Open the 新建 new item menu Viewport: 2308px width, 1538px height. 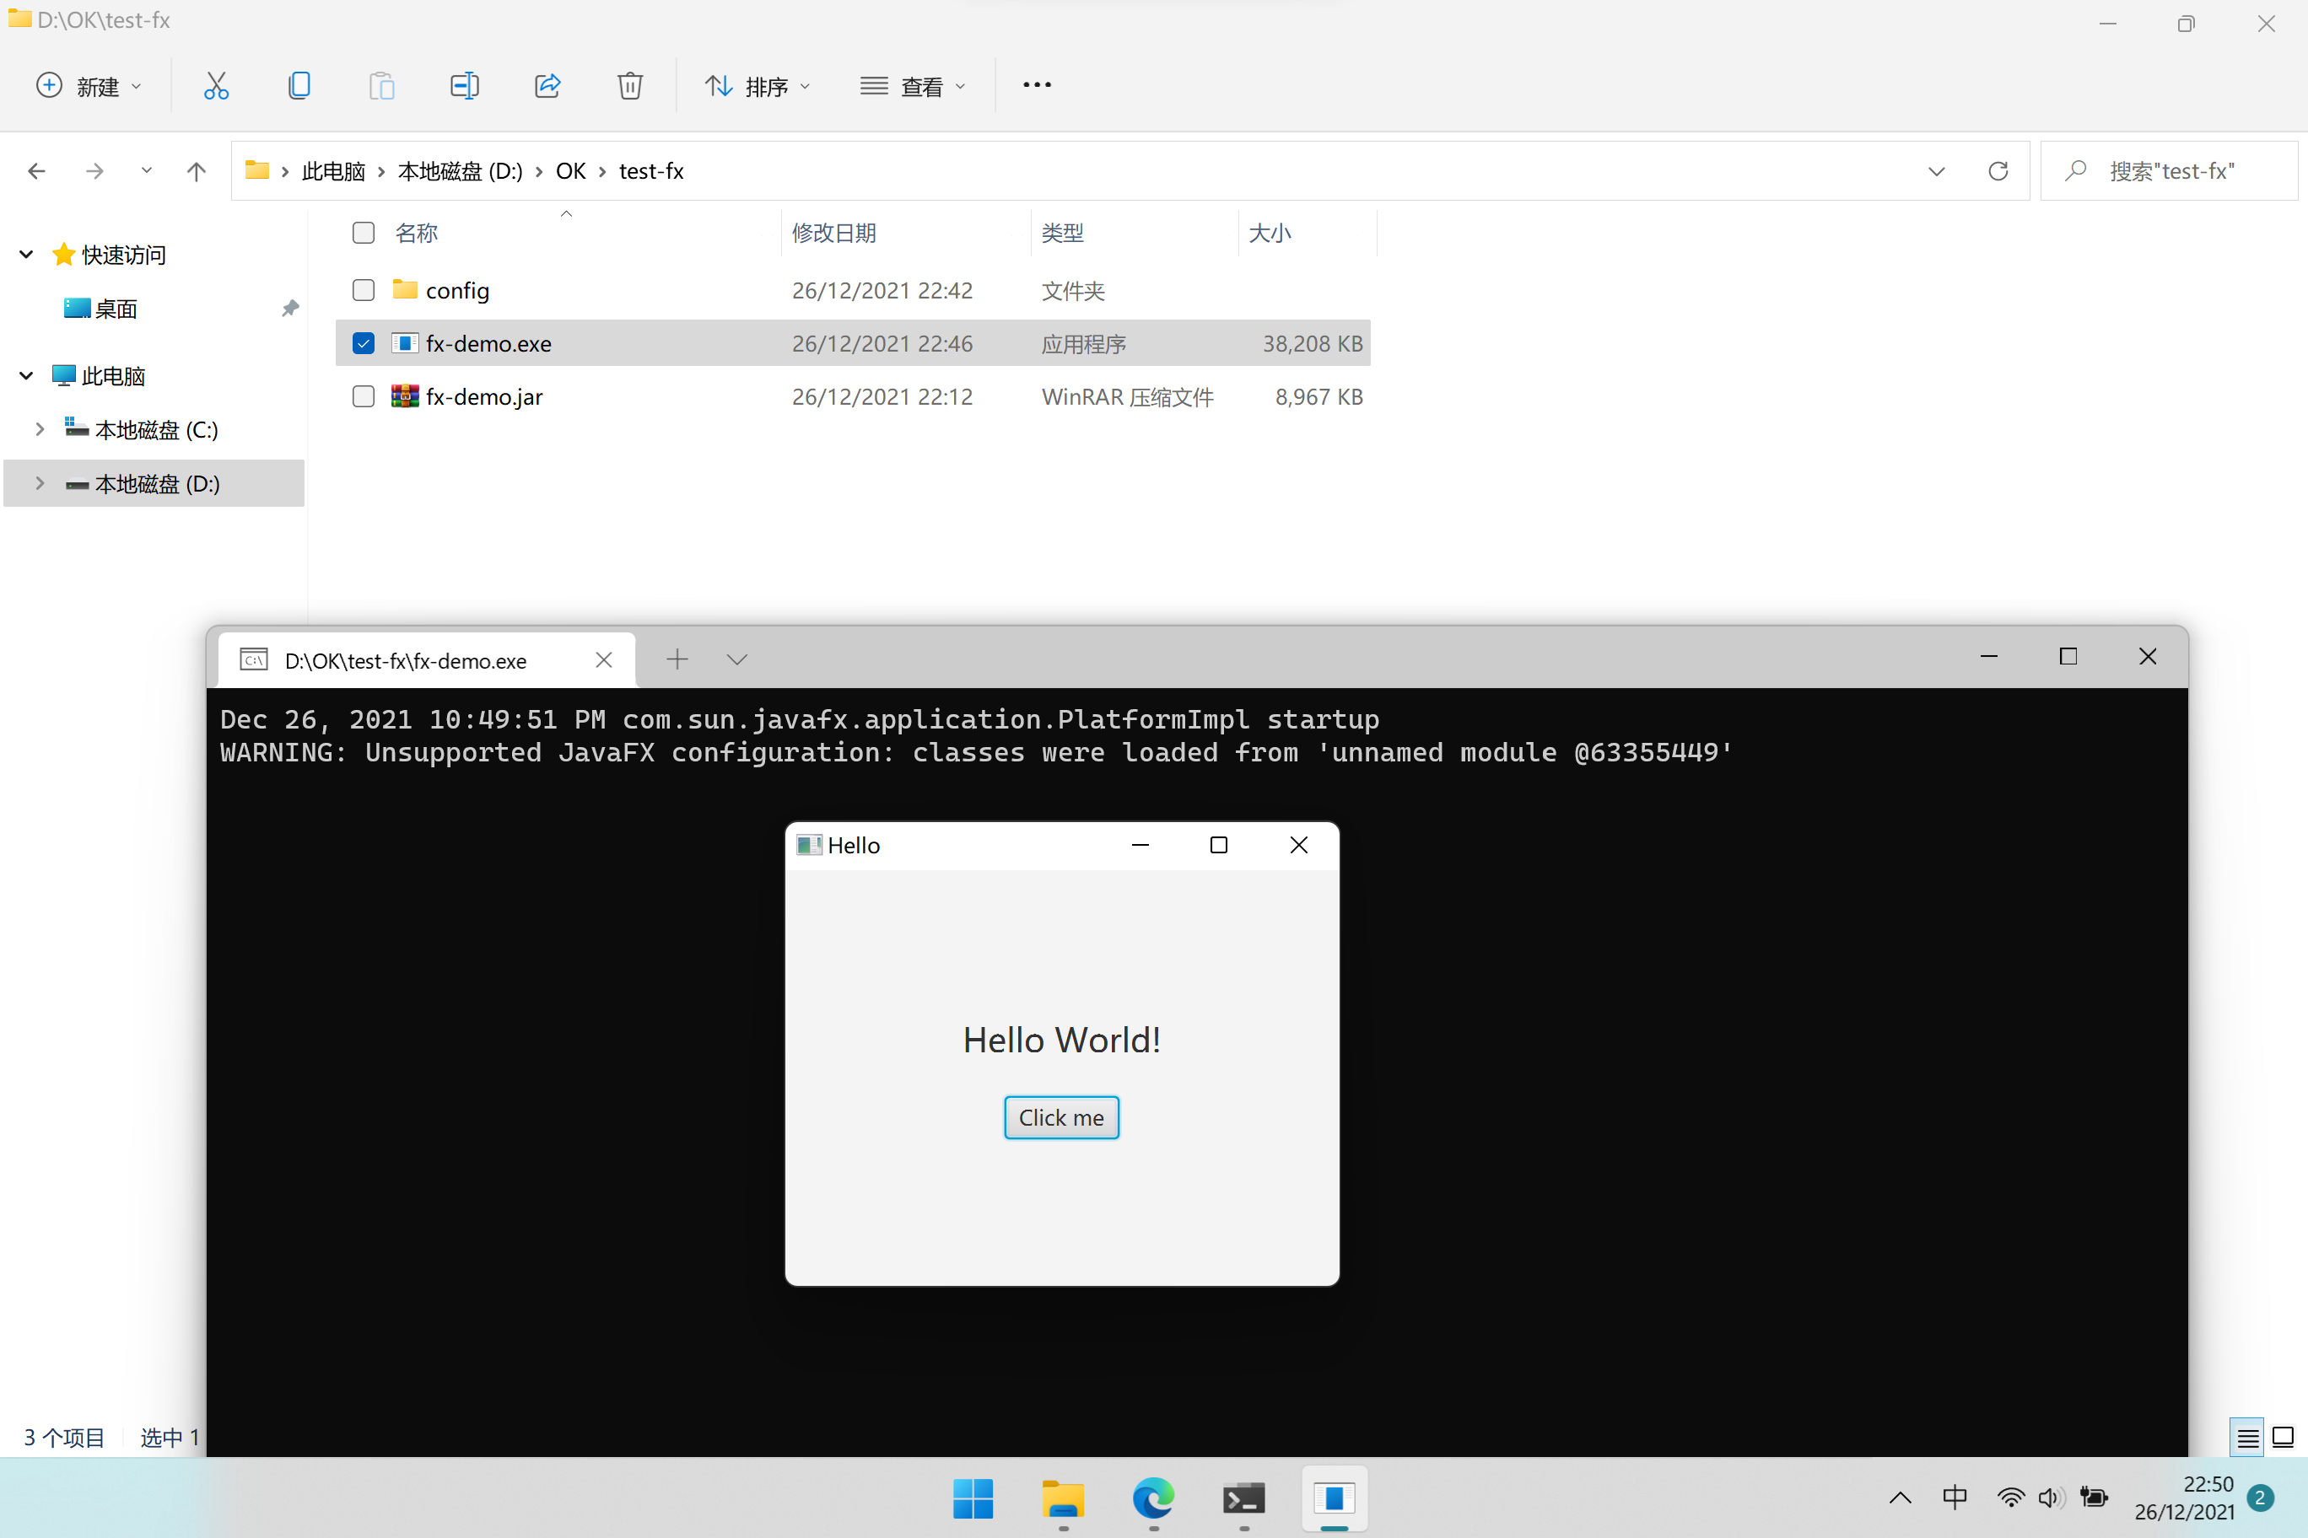(x=89, y=86)
